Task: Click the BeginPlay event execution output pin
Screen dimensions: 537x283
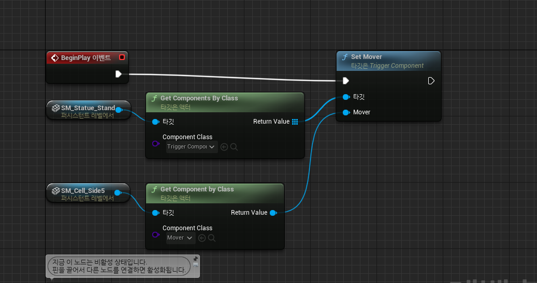Action: (x=118, y=74)
